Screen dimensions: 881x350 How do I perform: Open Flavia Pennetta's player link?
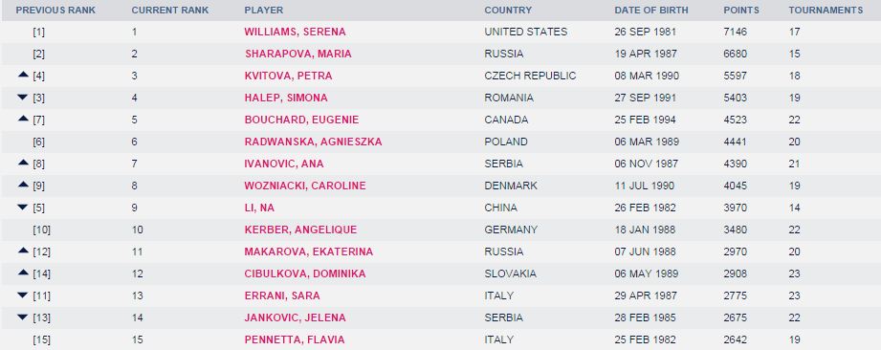295,339
